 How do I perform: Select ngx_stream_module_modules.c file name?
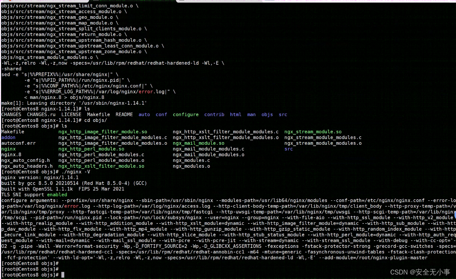(323, 137)
